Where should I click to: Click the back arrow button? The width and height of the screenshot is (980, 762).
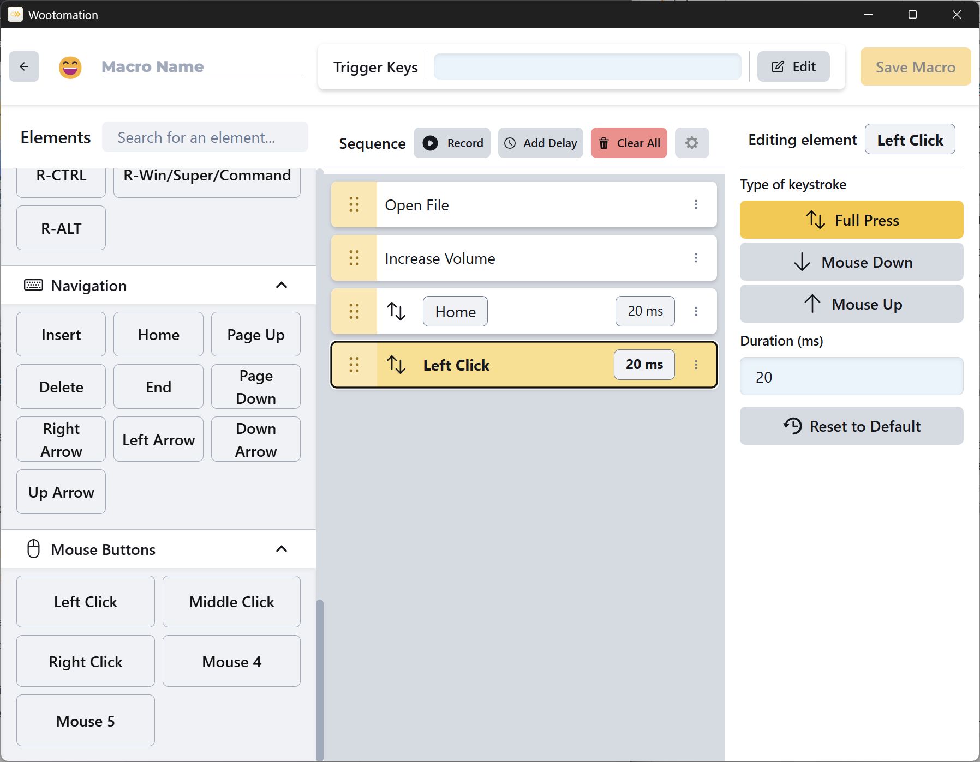point(24,66)
